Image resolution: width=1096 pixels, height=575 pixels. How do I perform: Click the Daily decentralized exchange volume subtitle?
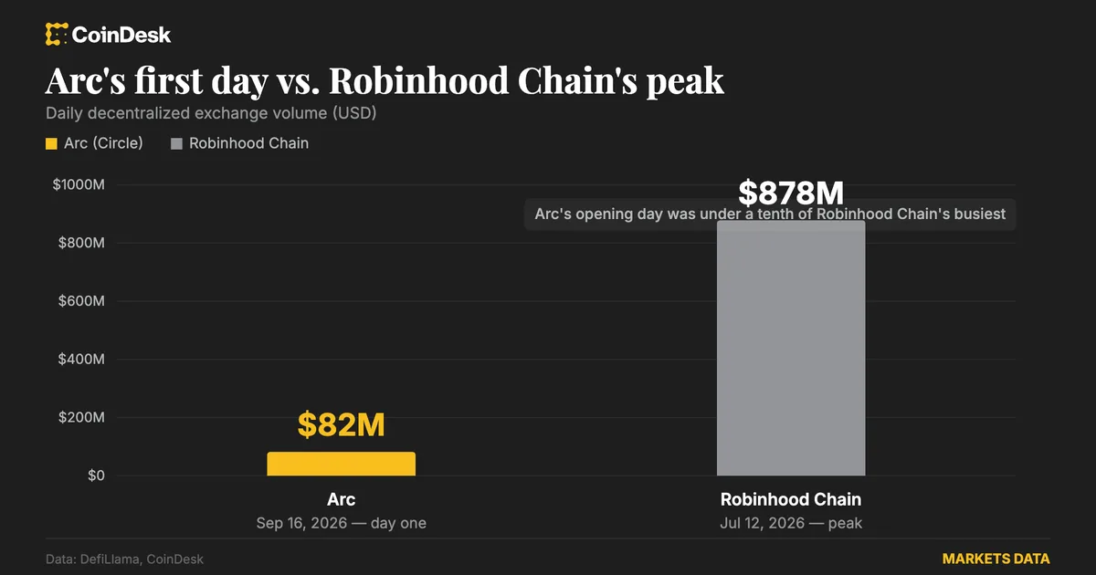coord(211,114)
